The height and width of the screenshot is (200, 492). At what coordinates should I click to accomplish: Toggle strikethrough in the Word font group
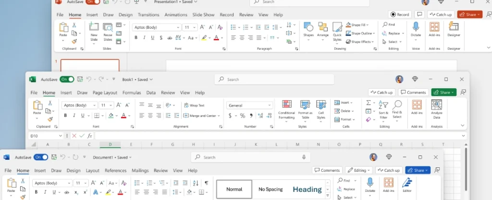(66, 192)
